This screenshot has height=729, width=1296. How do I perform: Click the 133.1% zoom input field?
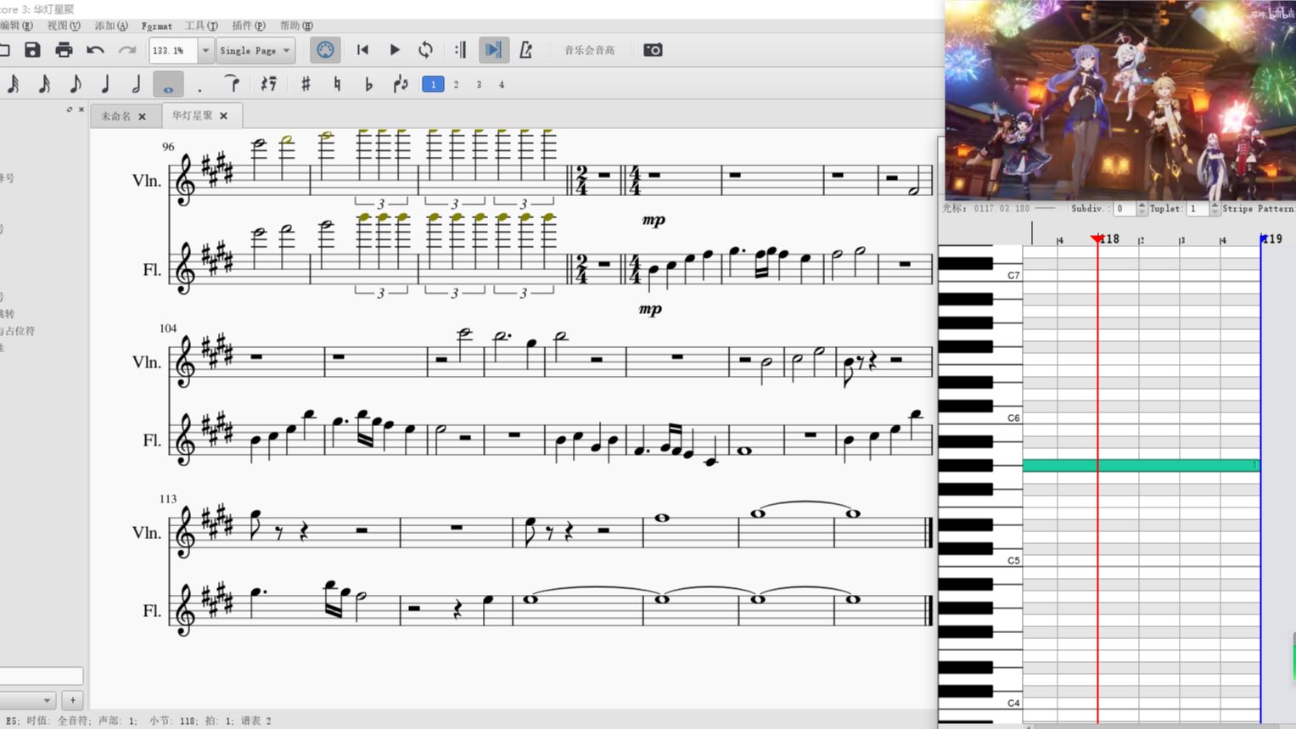(174, 50)
